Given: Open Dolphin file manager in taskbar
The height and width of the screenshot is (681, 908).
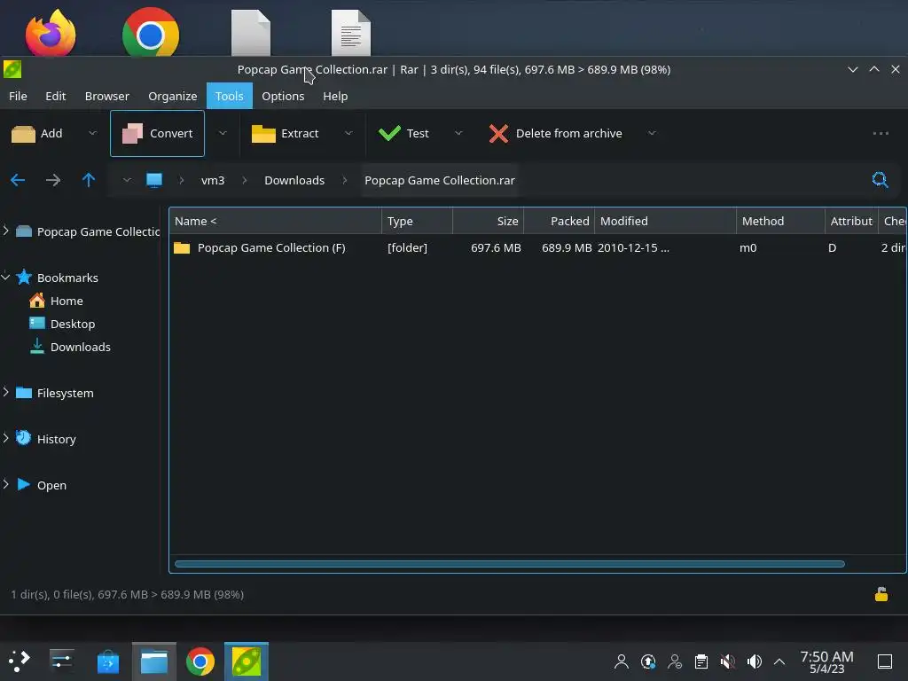Looking at the screenshot, I should (154, 661).
